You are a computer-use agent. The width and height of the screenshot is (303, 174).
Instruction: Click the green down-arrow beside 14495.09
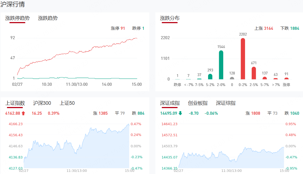click(x=180, y=113)
